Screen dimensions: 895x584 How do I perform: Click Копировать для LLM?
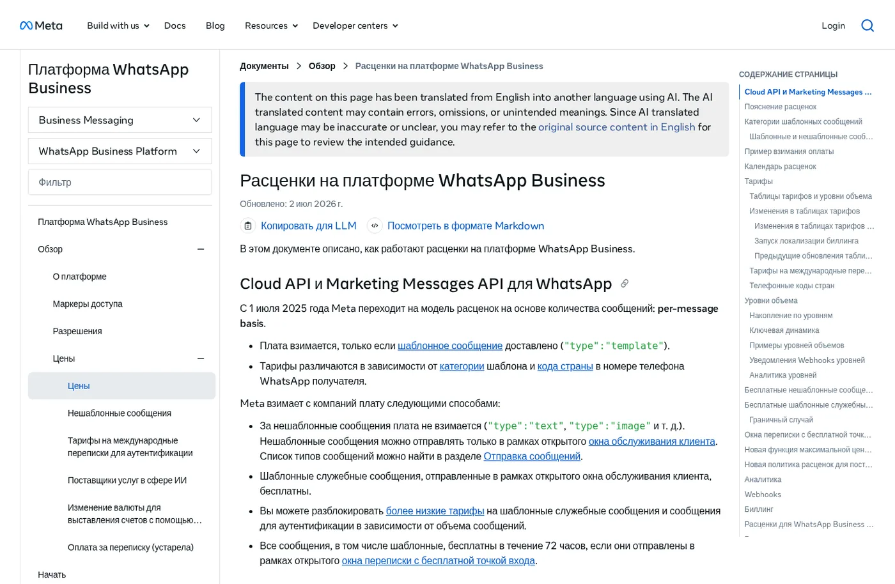pyautogui.click(x=308, y=226)
